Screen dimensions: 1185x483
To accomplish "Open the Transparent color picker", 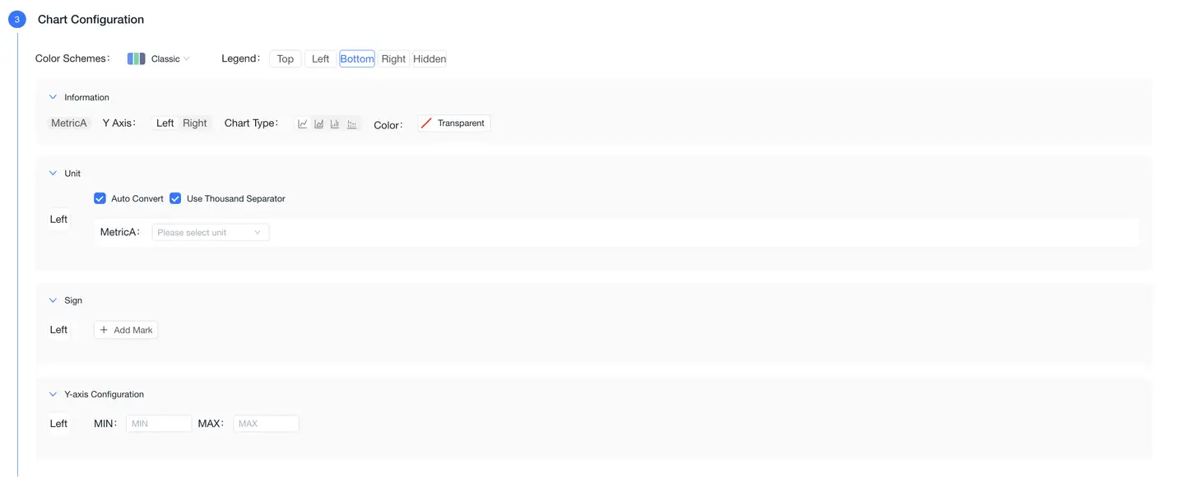I will (x=453, y=123).
